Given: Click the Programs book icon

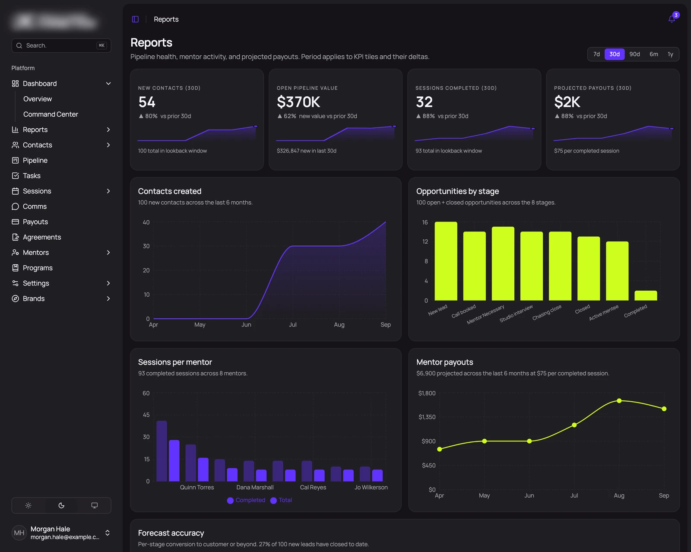Looking at the screenshot, I should pyautogui.click(x=15, y=268).
